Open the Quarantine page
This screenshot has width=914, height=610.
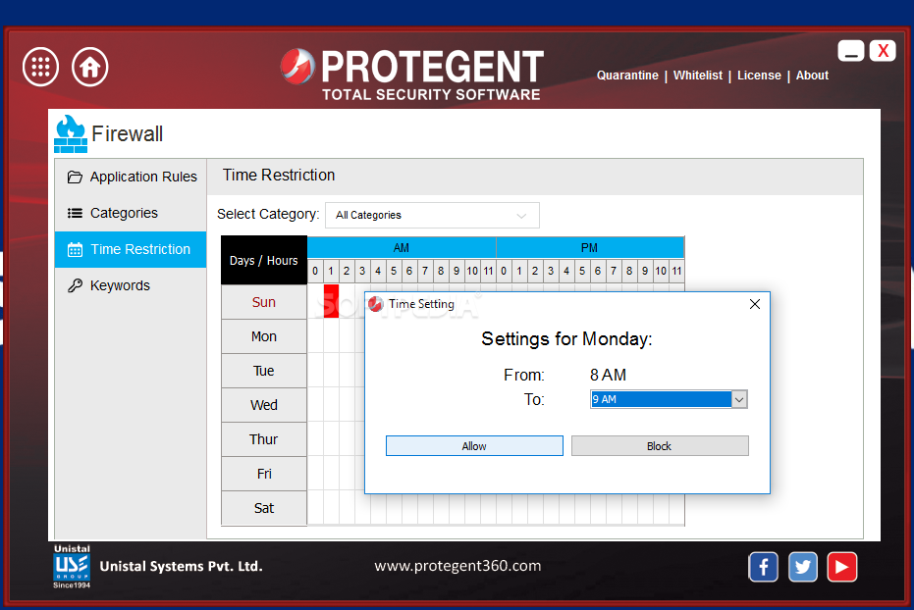[627, 76]
